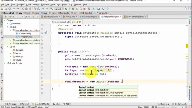192x108 pixels.
Task: Close the Programatik.java tab
Action: click(x=120, y=17)
